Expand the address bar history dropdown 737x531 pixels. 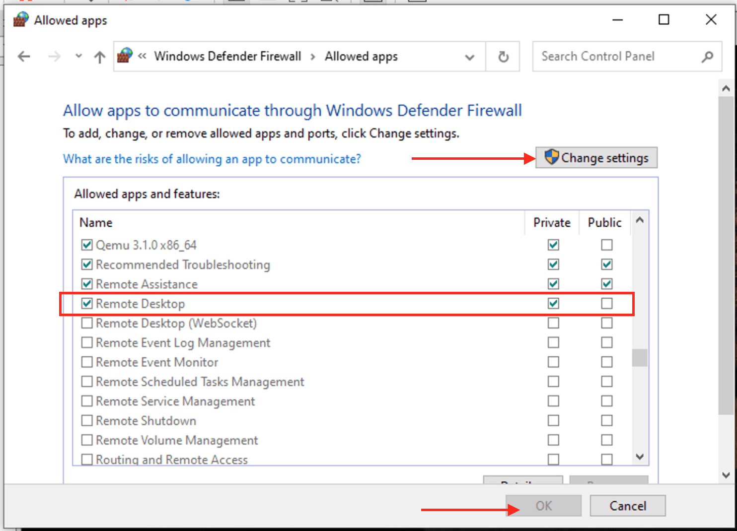469,57
